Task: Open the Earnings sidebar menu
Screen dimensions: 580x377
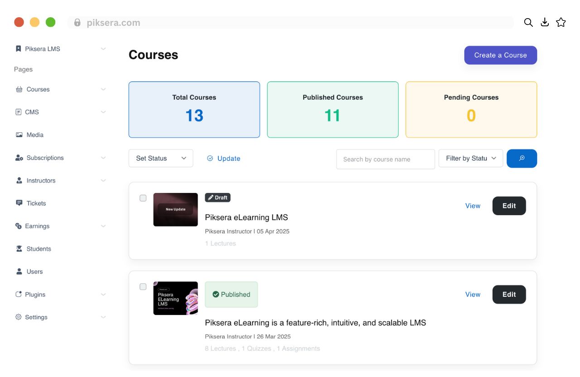Action: [103, 226]
